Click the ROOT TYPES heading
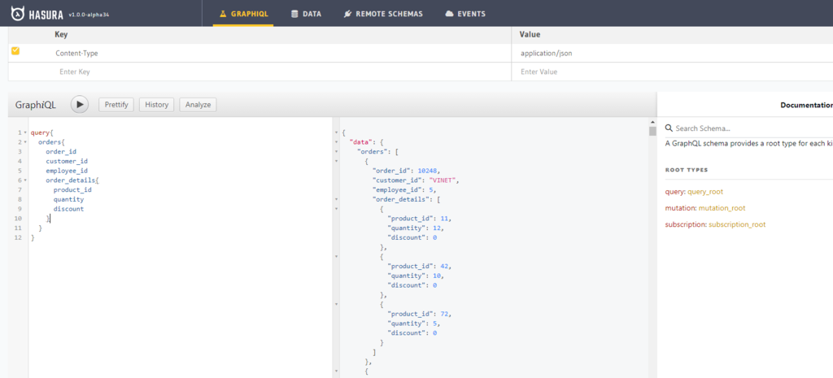Viewport: 833px width, 378px height. [687, 170]
